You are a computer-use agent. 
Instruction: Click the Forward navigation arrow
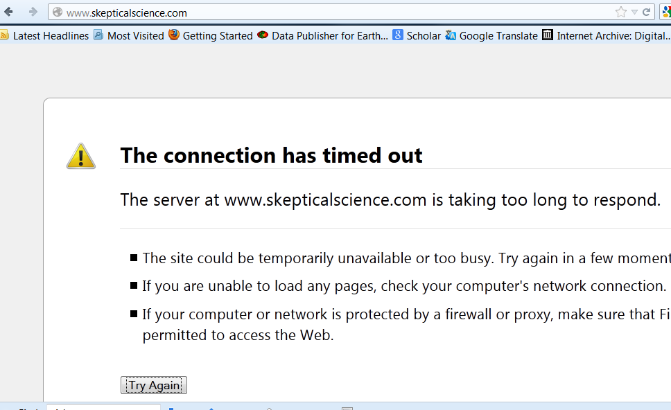pos(33,12)
